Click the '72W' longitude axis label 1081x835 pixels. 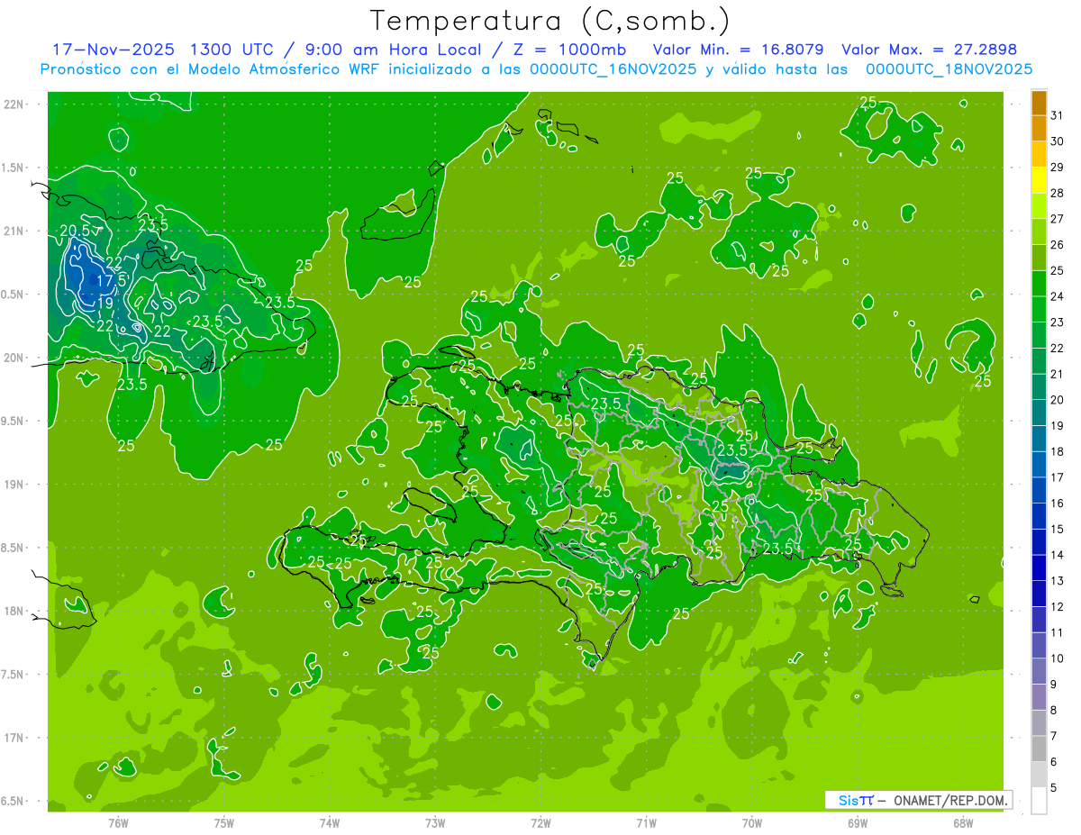540,823
